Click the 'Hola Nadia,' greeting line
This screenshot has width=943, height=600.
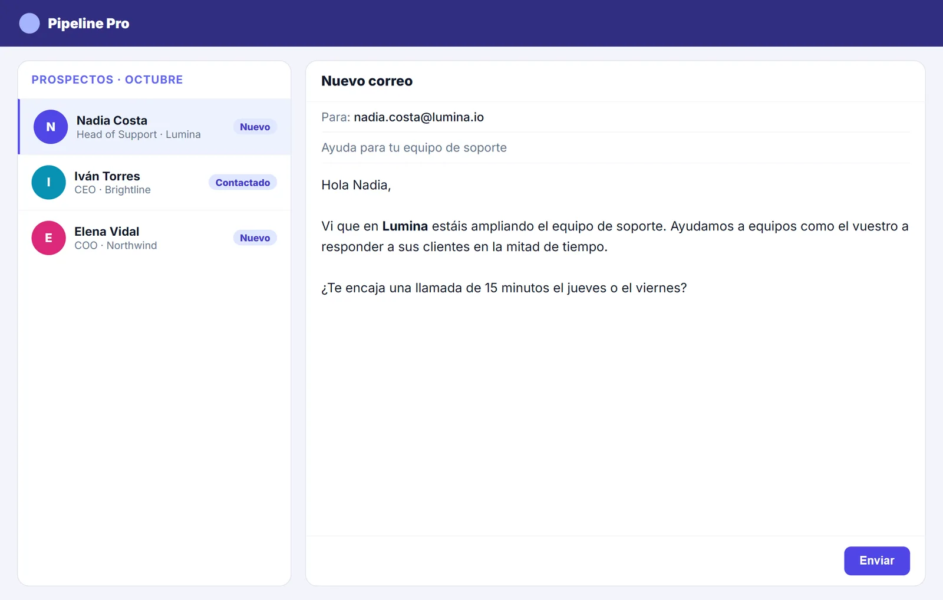coord(356,185)
